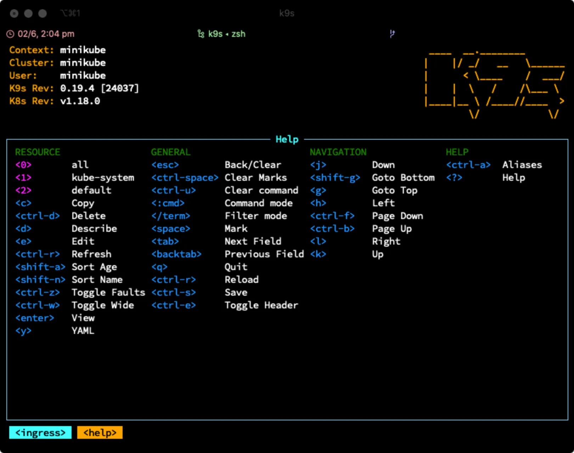574x453 pixels.
Task: Click the Copy description text
Action: click(83, 203)
